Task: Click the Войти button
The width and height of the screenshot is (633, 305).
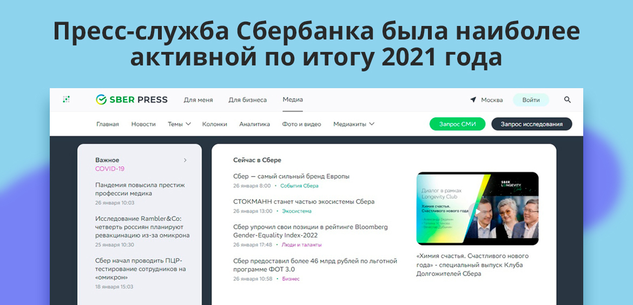Action: tap(531, 100)
